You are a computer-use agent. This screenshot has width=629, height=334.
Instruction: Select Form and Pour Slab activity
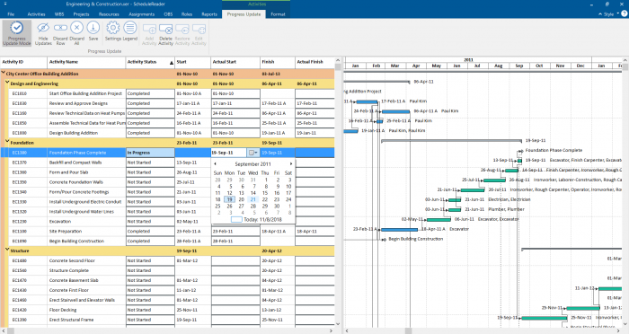click(x=68, y=172)
